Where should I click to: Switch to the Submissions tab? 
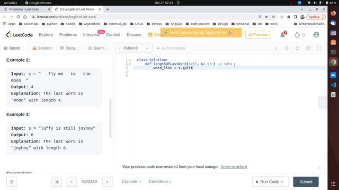98,48
